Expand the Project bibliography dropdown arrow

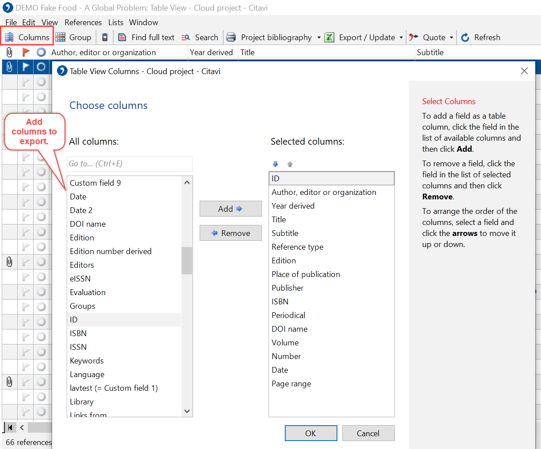319,37
